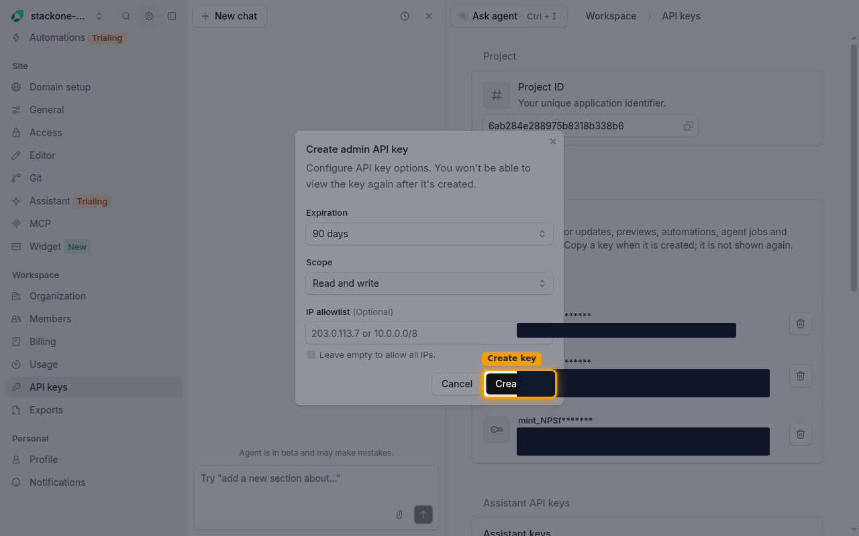This screenshot has width=859, height=536.
Task: Cancel the API key dialog
Action: click(456, 384)
